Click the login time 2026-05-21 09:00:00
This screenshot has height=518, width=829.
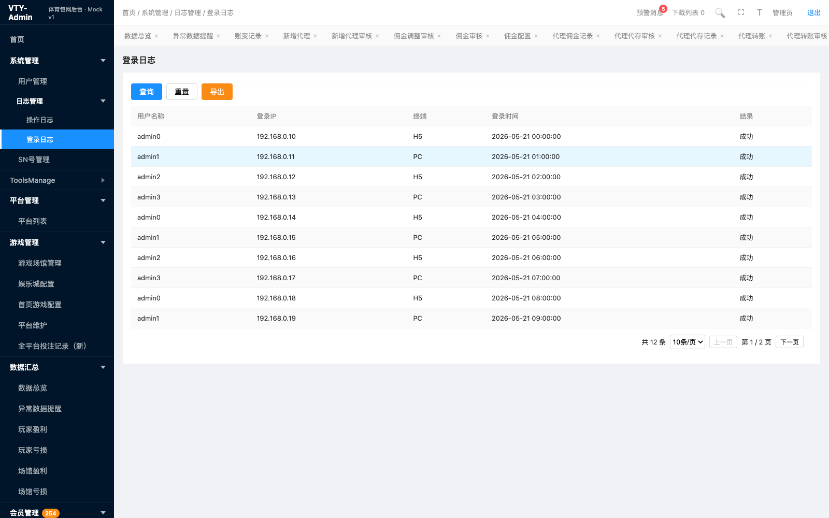click(x=526, y=319)
